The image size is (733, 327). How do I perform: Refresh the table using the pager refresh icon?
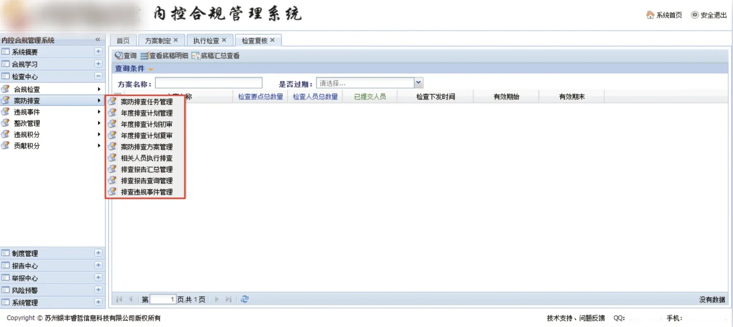click(x=245, y=299)
